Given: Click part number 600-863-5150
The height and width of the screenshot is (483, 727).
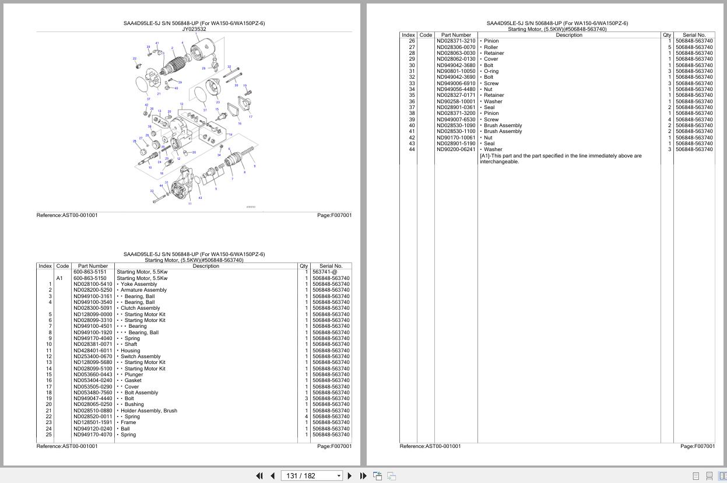Looking at the screenshot, I should point(90,278).
